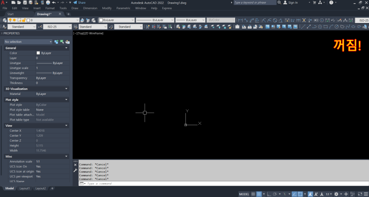Open the lineweight control ByLayer dropdown
This screenshot has width=369, height=197.
pos(190,20)
